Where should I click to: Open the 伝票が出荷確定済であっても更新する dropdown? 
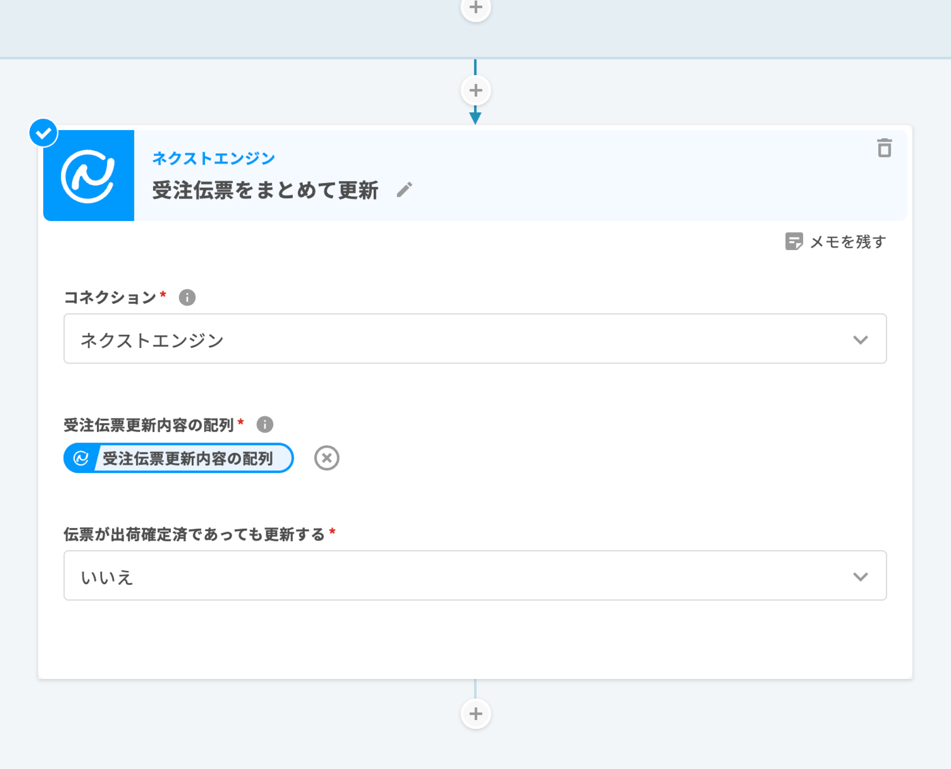point(475,575)
